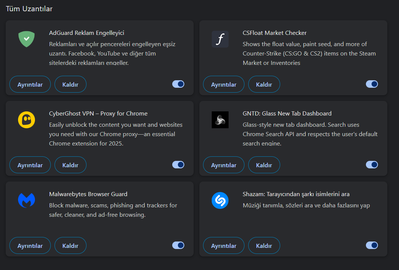Open Ayrıntılar for CyberGhost VPN
The width and height of the screenshot is (399, 270).
coord(30,165)
